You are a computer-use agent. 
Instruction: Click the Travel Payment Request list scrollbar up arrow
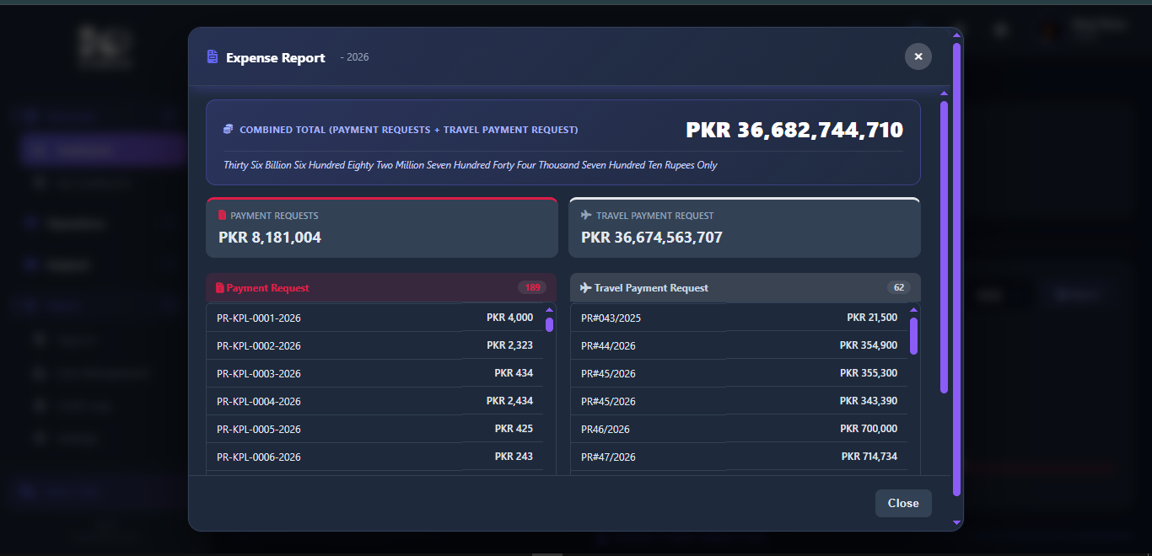pyautogui.click(x=913, y=310)
